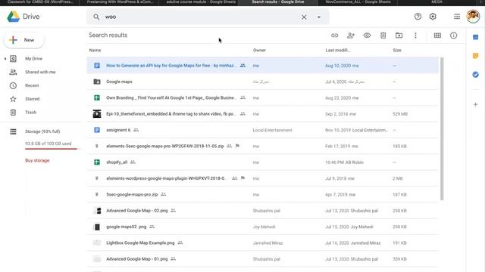Select Lightbox Google Map Example.png
485x272 pixels.
click(x=263, y=243)
